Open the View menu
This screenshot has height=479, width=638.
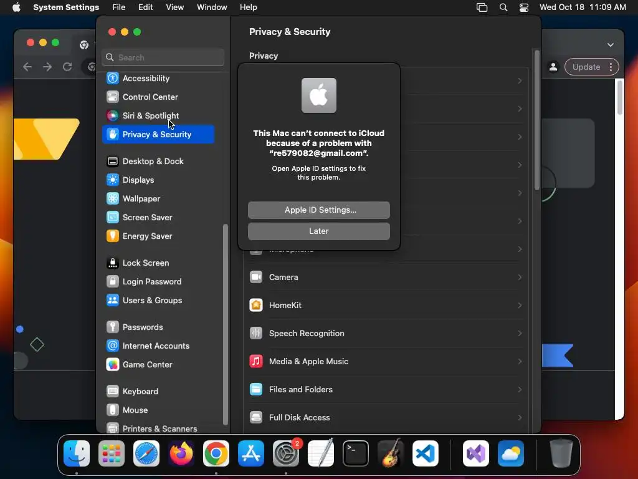coord(175,7)
